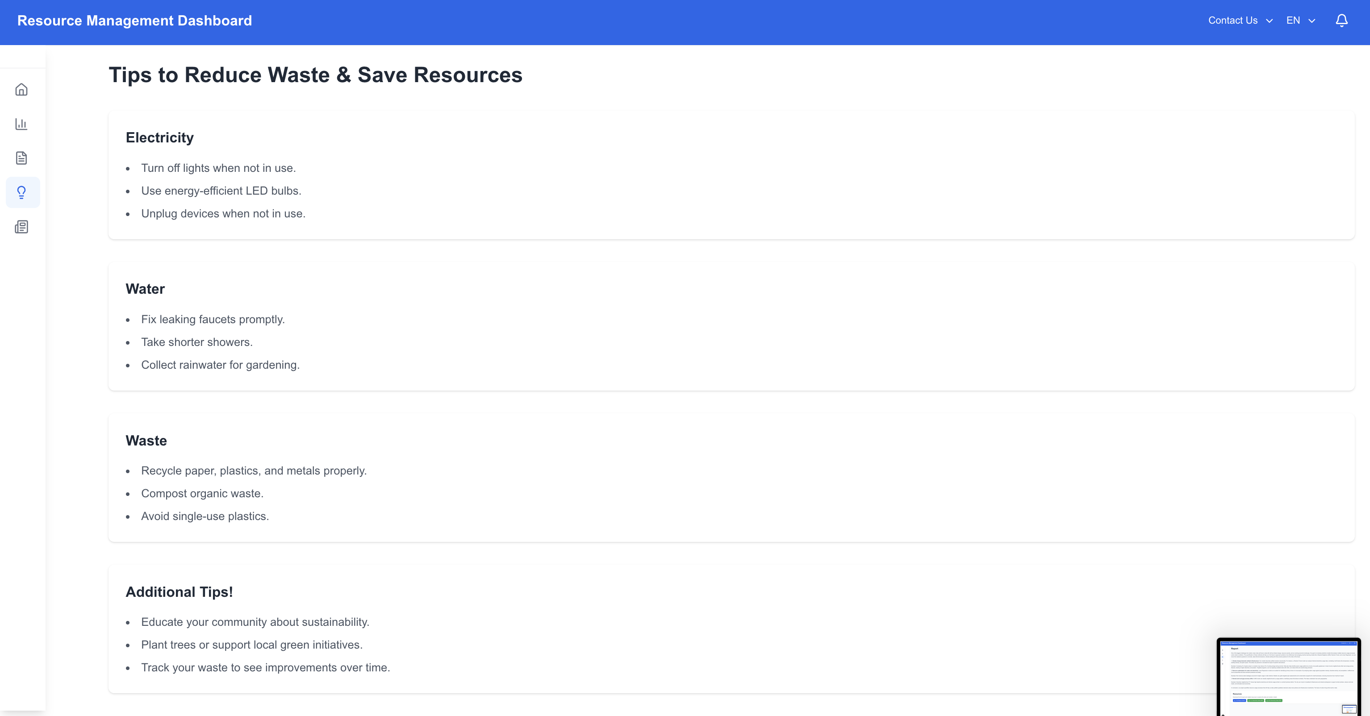
Task: Click tip 'Use energy-efficient LED bulbs.'
Action: tap(221, 191)
